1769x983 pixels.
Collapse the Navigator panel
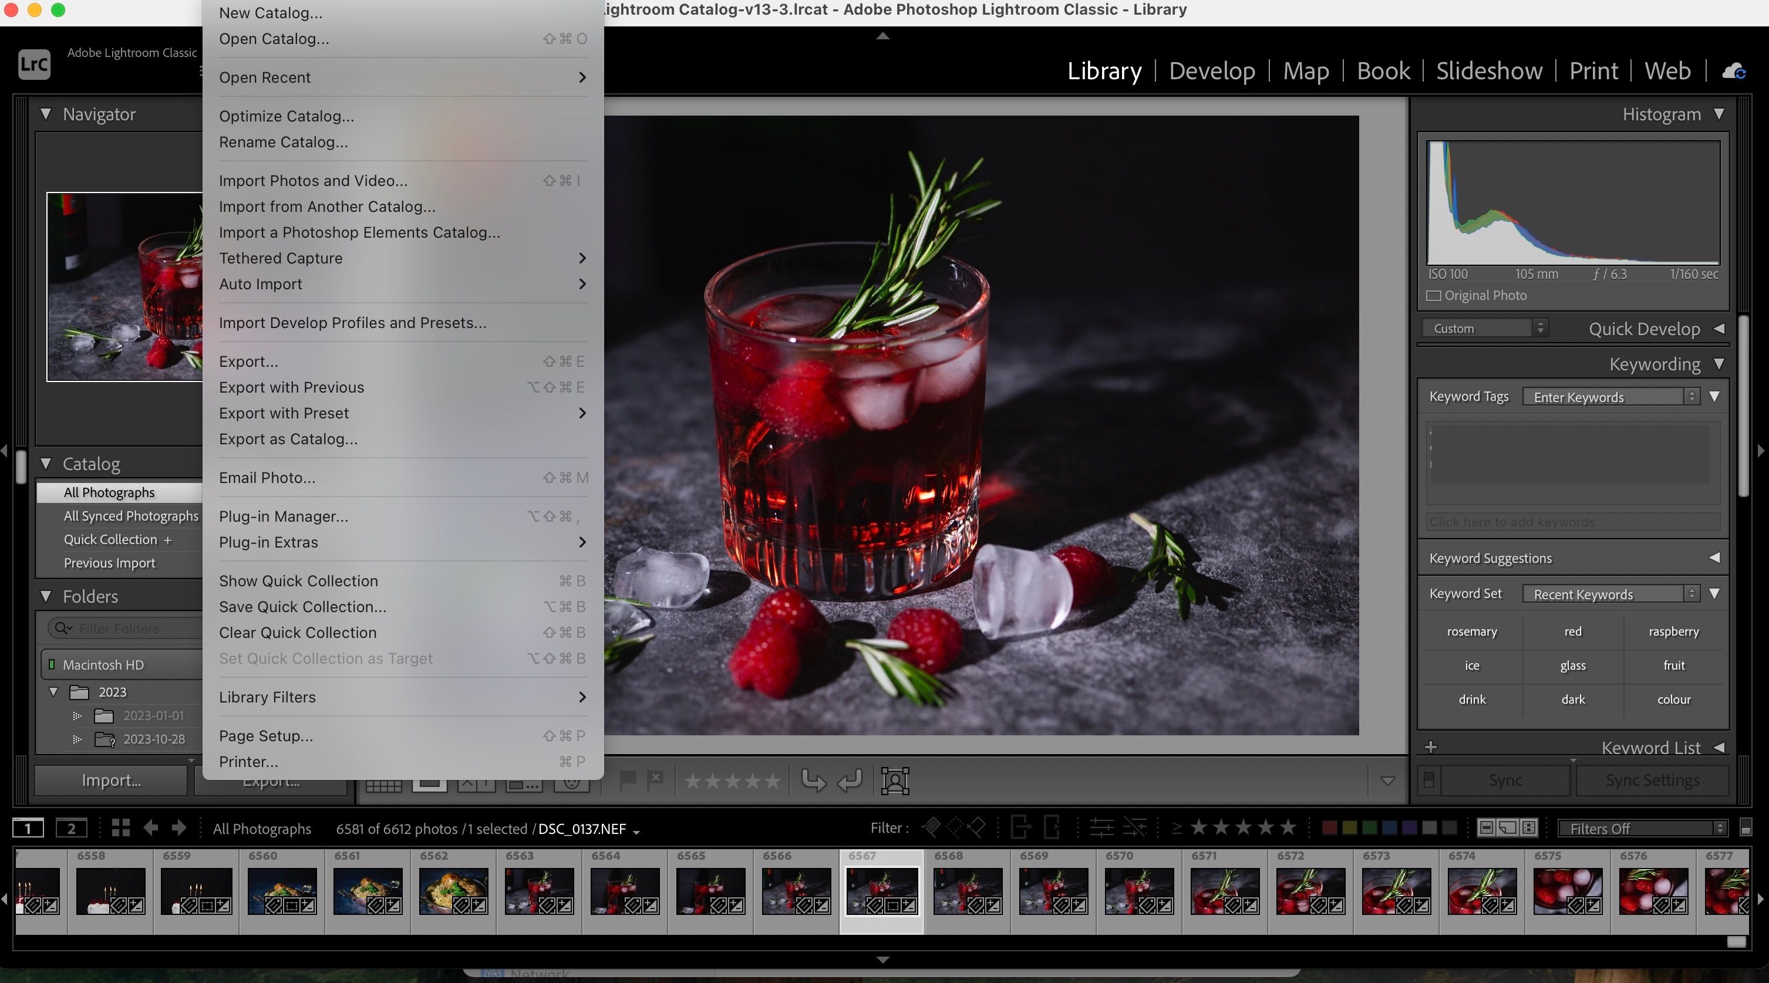46,114
